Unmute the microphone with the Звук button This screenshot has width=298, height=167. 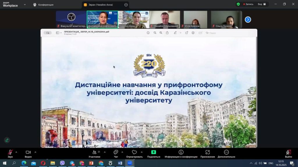[x=10, y=153]
